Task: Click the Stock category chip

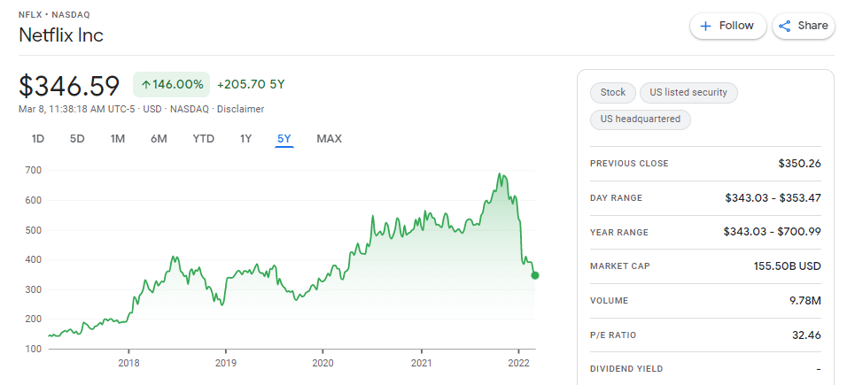Action: (x=613, y=93)
